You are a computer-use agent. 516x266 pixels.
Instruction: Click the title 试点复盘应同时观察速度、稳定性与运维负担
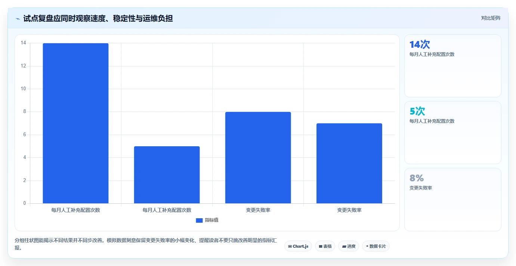[98, 18]
